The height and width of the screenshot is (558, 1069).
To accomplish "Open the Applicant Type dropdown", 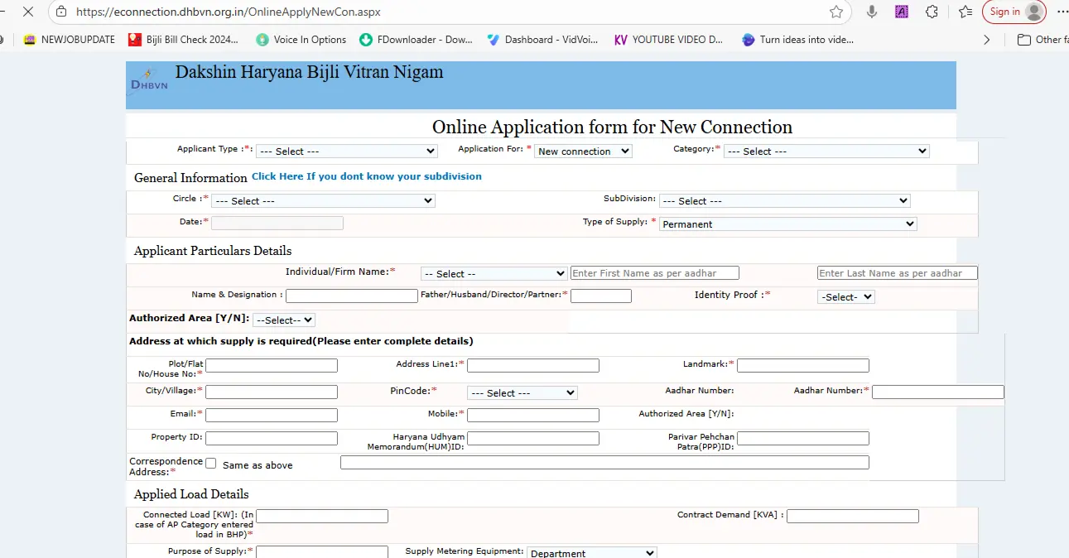I will coord(346,151).
